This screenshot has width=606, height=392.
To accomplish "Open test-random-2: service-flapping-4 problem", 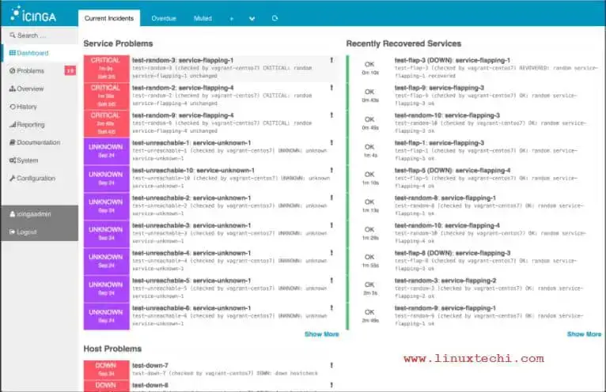I will [183, 88].
